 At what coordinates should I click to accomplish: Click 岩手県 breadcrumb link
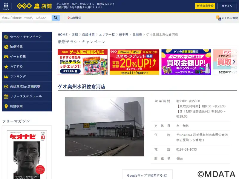pos(123,35)
